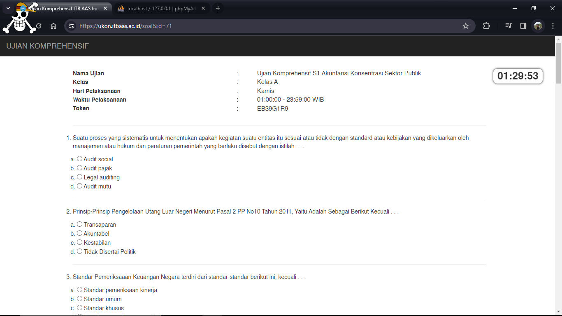Click the countdown timer 01:29:53

(518, 76)
